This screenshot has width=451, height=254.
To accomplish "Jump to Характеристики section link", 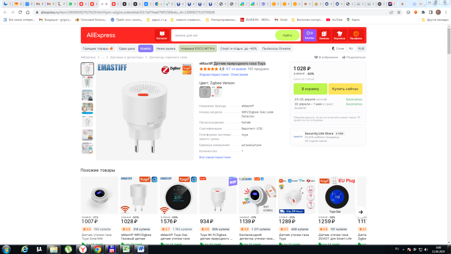I will tap(213, 75).
